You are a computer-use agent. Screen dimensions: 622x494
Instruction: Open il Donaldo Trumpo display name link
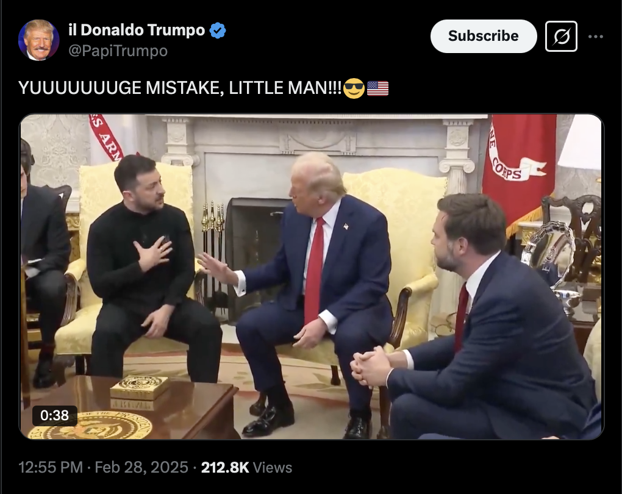[x=137, y=30]
